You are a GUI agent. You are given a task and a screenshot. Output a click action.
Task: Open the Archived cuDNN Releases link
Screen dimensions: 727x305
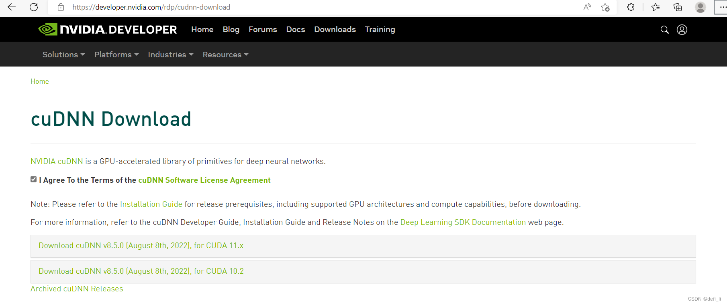pyautogui.click(x=77, y=289)
